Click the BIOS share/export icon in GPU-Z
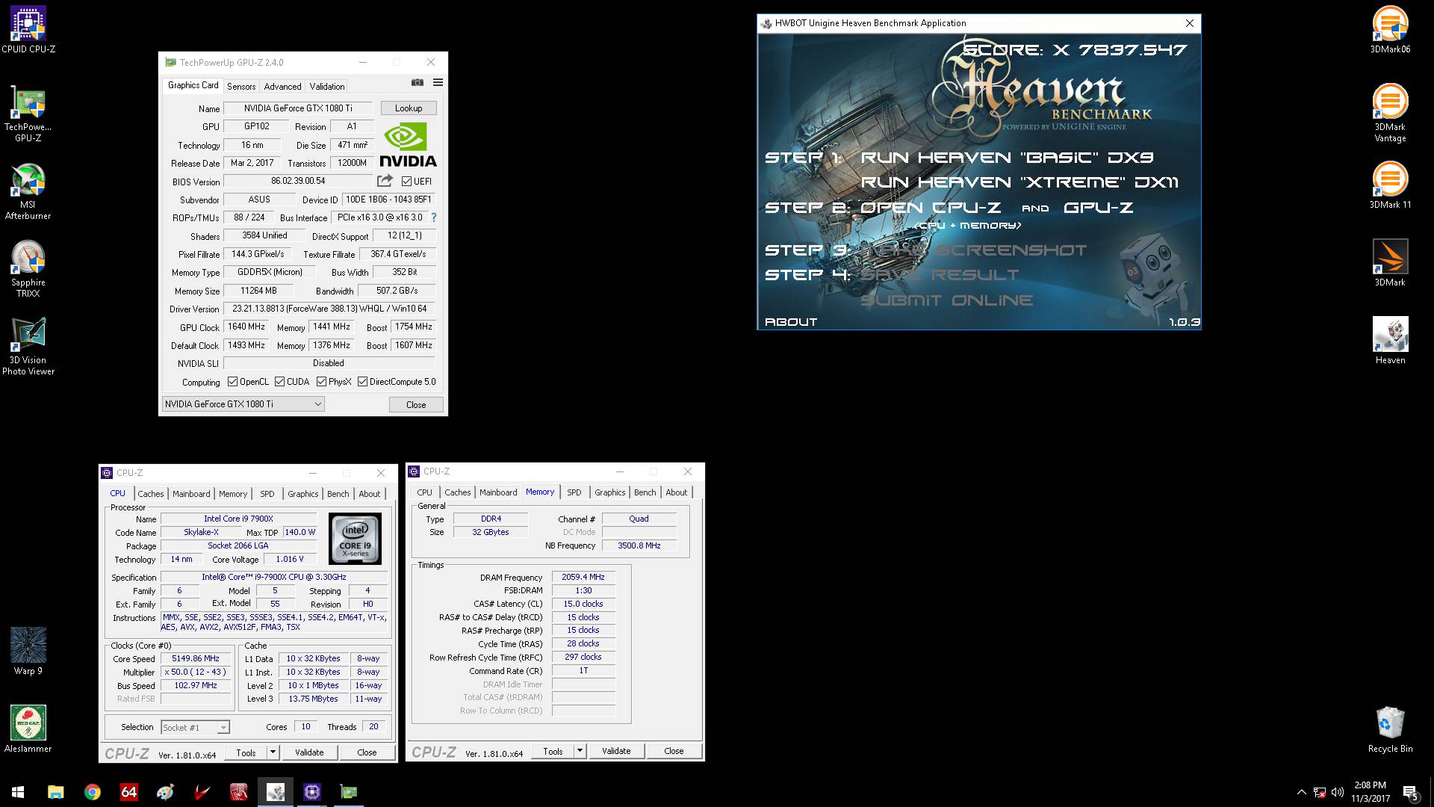Image resolution: width=1434 pixels, height=807 pixels. coord(385,181)
